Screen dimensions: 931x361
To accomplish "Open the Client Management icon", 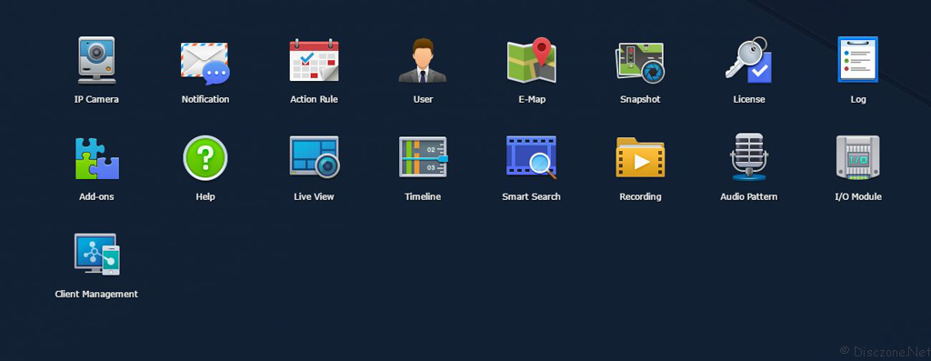I will point(96,254).
